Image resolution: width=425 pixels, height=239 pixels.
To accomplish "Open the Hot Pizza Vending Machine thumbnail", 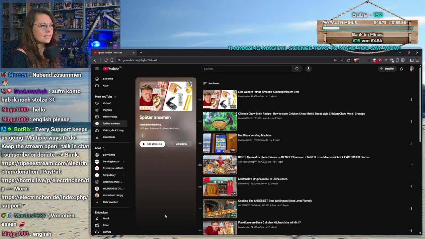I will [x=220, y=143].
